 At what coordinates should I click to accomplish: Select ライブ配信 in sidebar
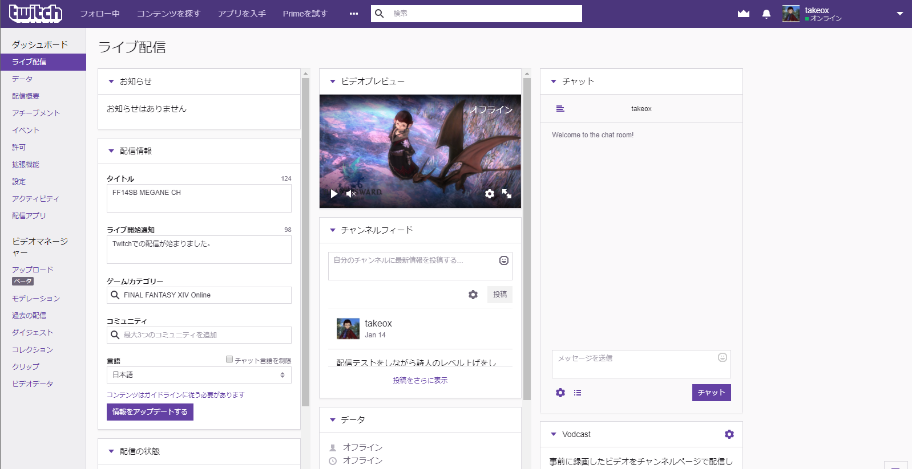[43, 62]
